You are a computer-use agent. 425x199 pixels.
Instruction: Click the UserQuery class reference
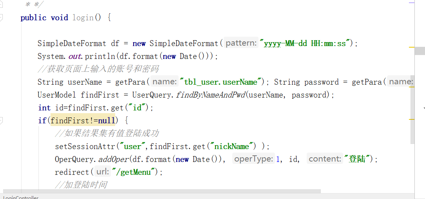[152, 95]
